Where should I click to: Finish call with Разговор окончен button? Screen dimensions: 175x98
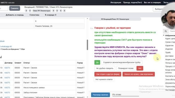coord(100,95)
